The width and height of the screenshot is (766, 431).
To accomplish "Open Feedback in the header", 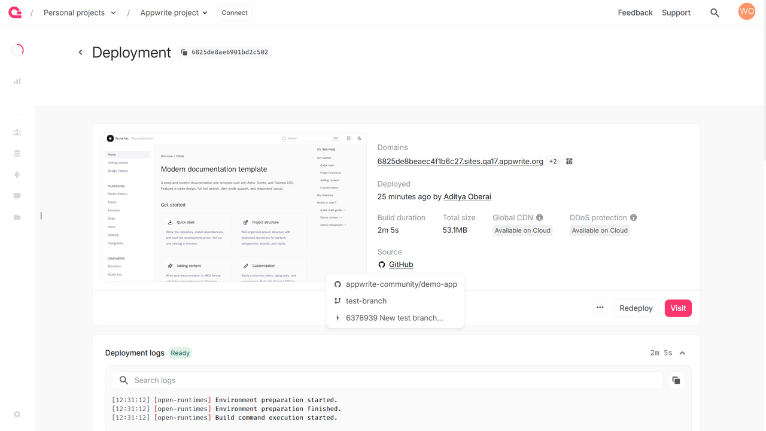I will point(635,13).
